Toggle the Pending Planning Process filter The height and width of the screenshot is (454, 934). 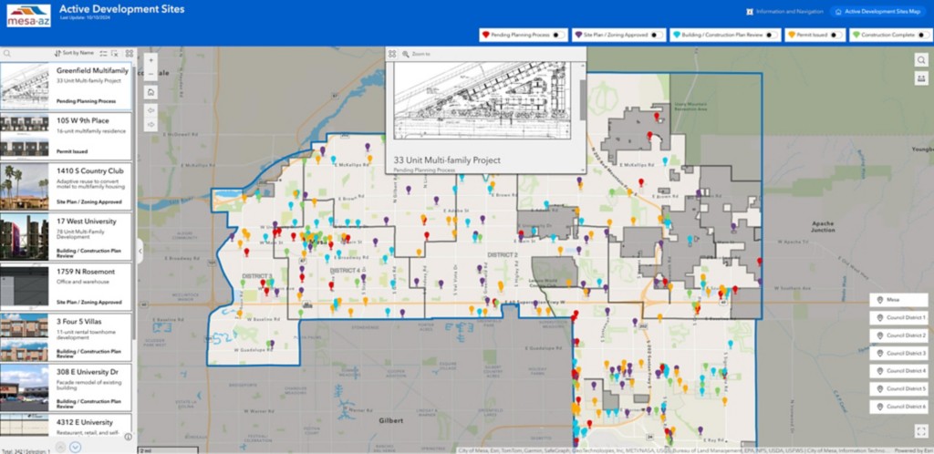click(559, 36)
